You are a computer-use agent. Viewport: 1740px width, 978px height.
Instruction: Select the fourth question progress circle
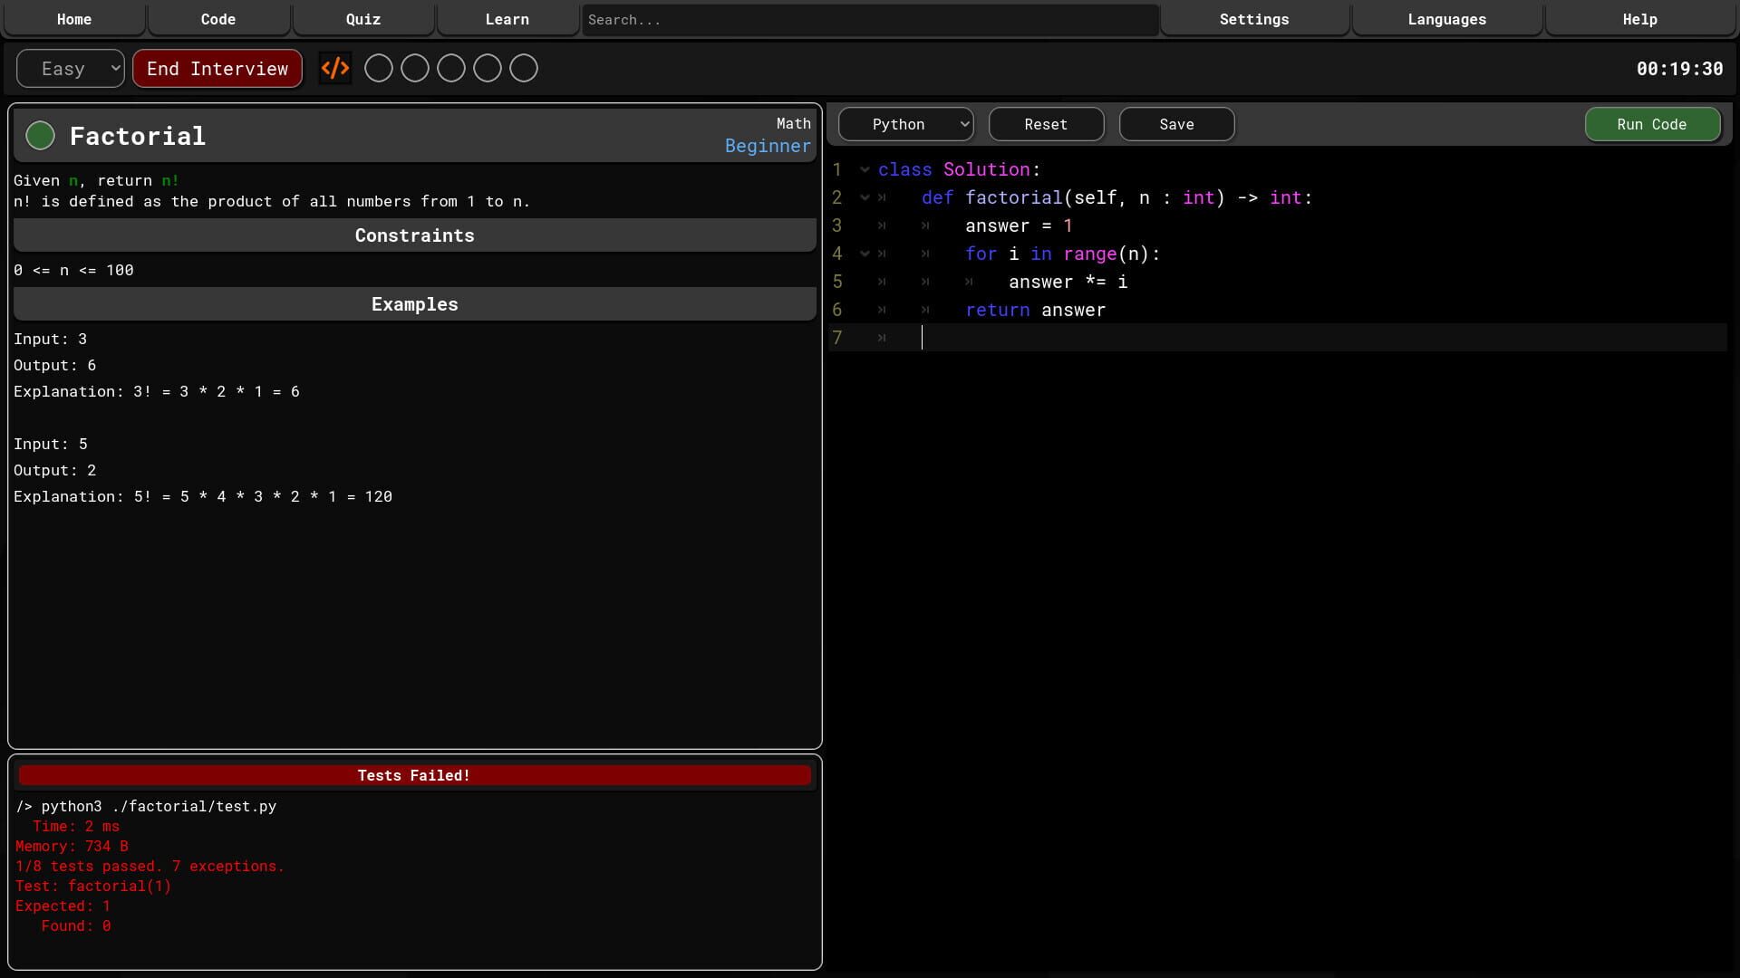(x=488, y=69)
